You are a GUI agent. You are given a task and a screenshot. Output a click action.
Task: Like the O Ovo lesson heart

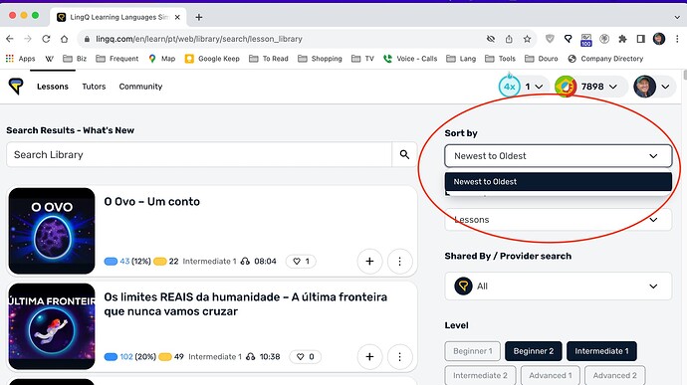[x=301, y=261]
